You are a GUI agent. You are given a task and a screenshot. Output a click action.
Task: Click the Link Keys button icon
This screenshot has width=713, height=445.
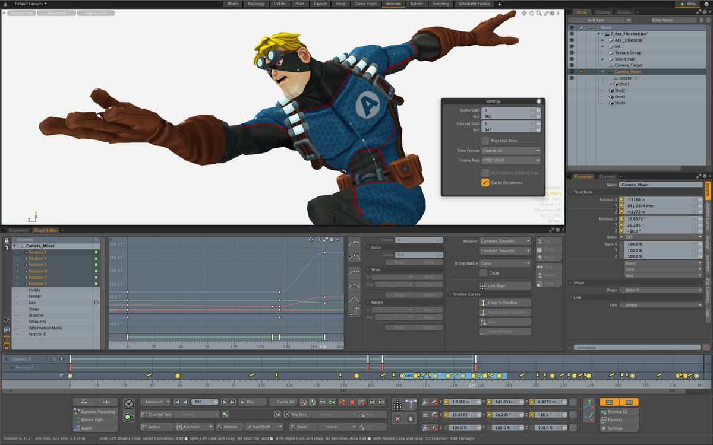[484, 285]
